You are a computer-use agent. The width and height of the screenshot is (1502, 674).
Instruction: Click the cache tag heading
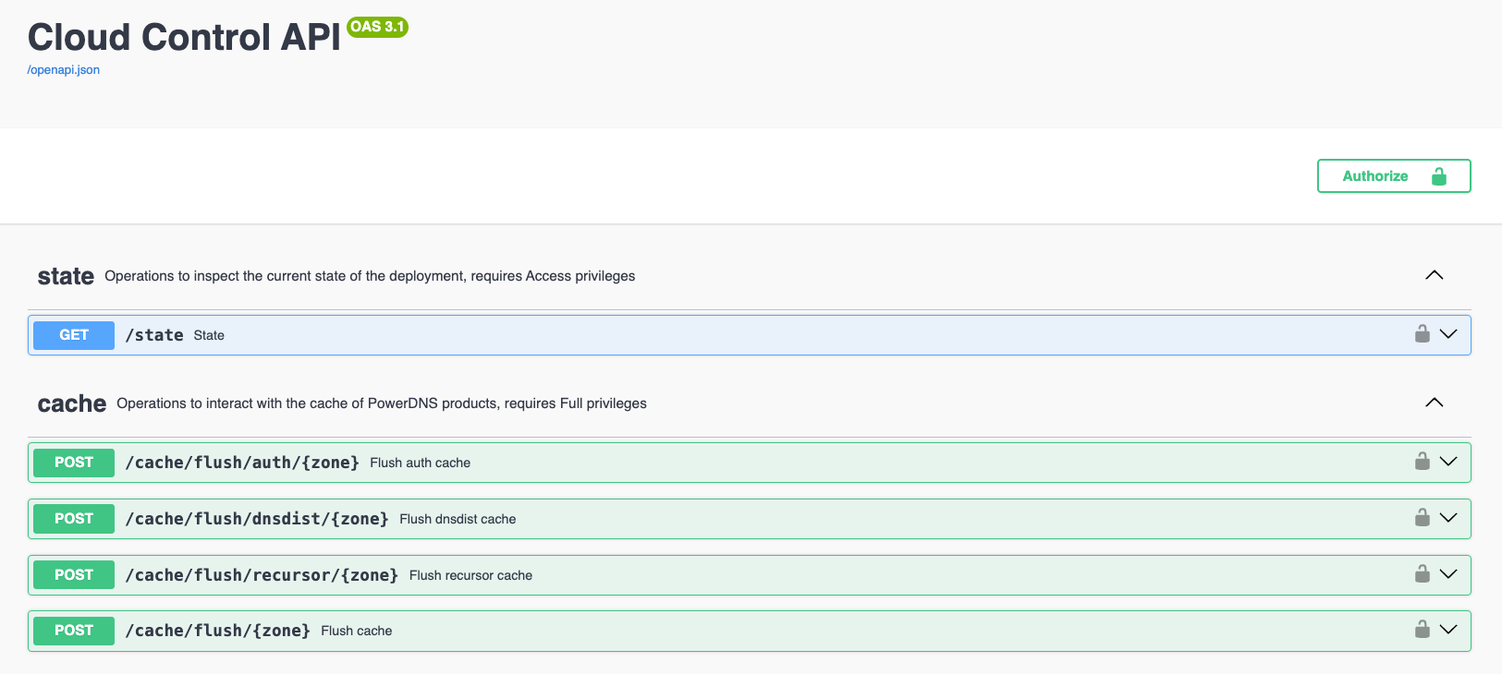point(72,403)
